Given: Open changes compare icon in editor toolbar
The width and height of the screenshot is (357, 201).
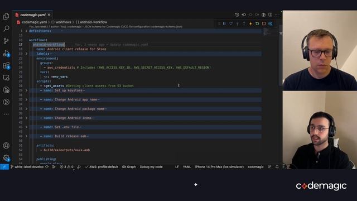Looking at the screenshot, I should click(x=244, y=15).
